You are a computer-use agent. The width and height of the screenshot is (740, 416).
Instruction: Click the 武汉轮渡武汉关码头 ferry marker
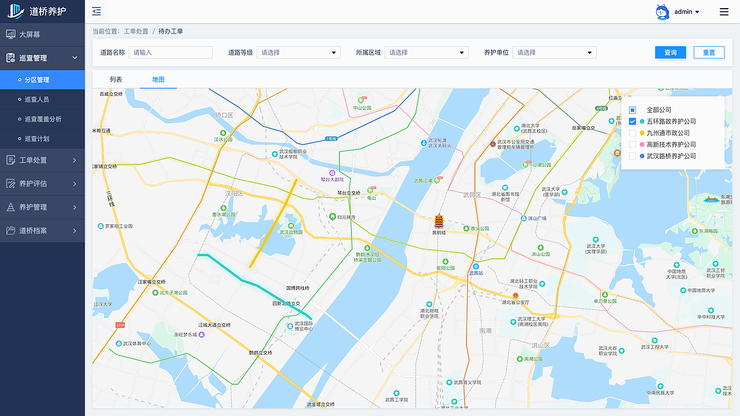point(423,142)
